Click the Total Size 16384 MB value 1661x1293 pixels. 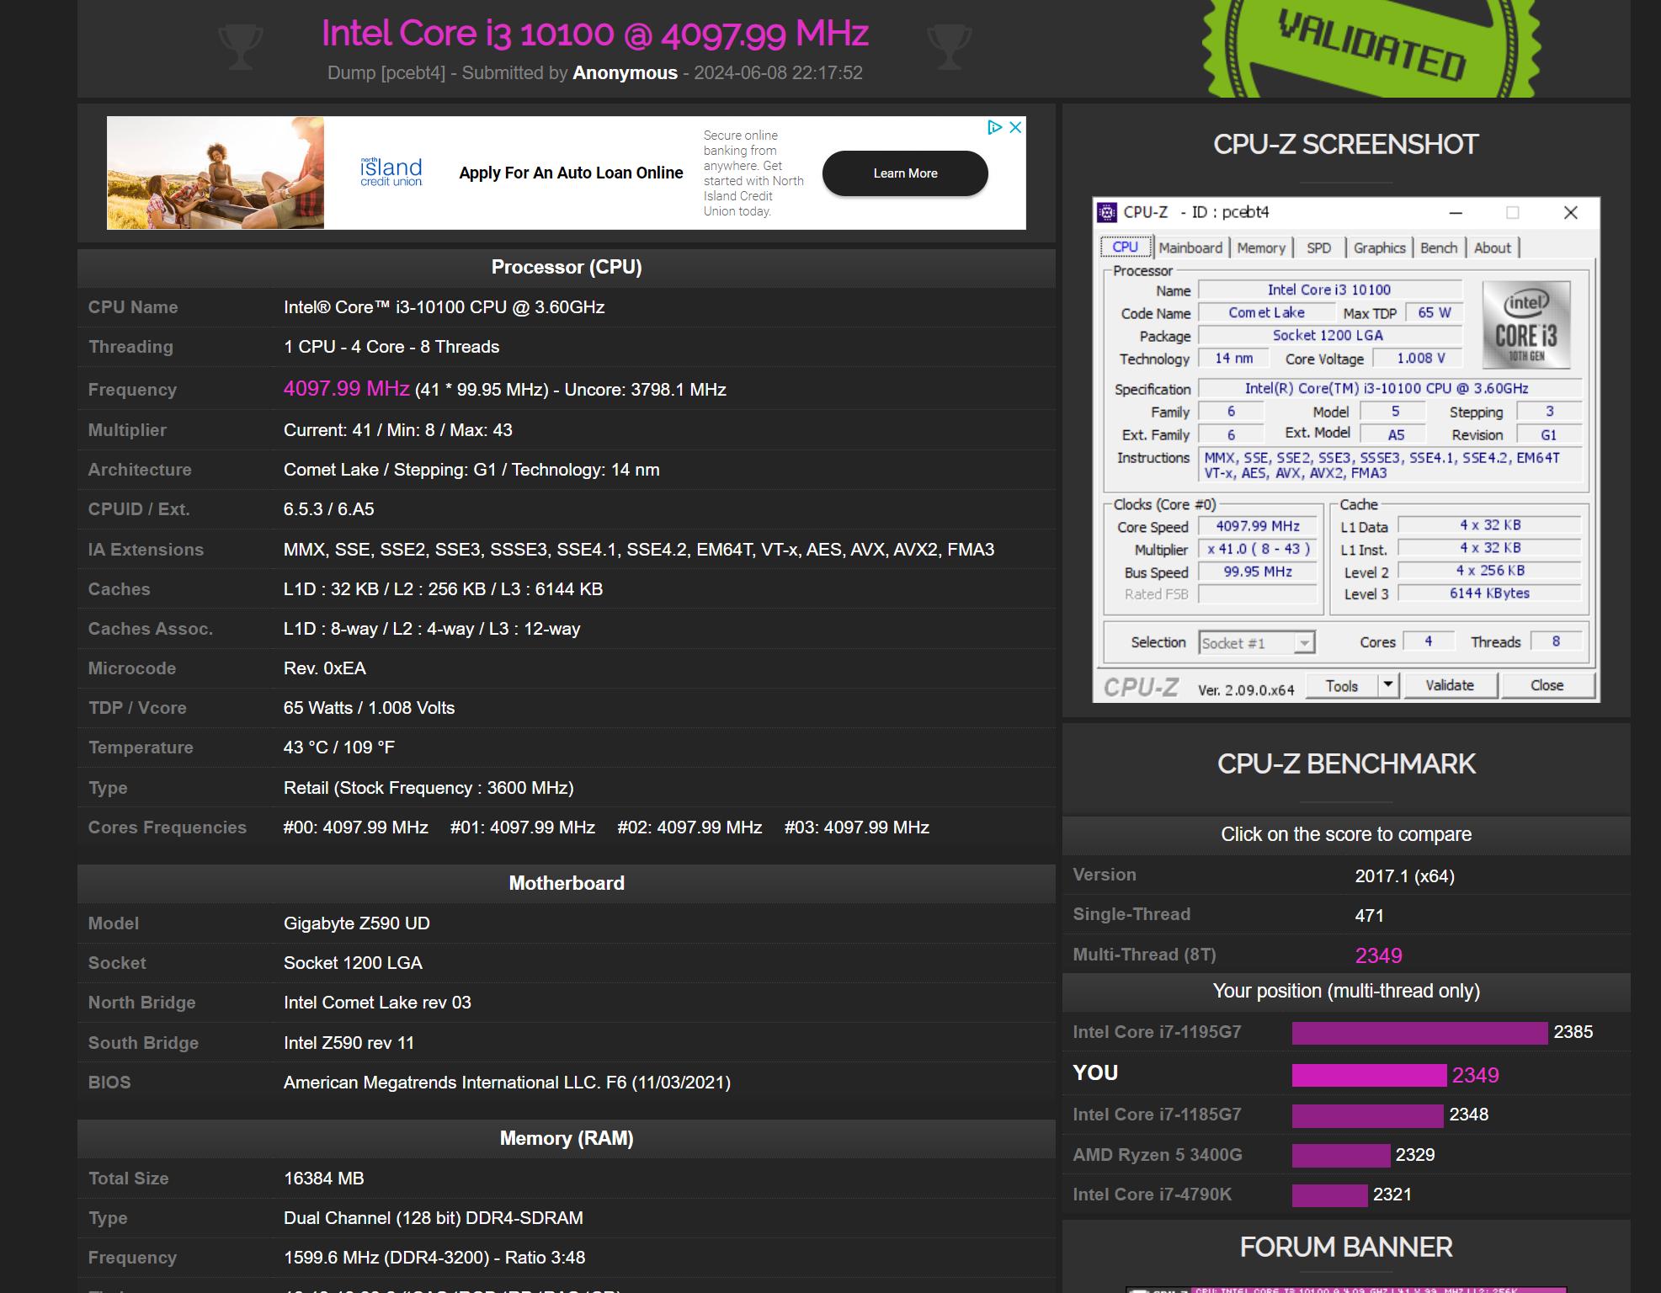pyautogui.click(x=324, y=1179)
